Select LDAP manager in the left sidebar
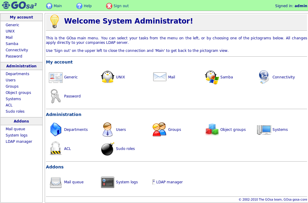 tap(19, 142)
